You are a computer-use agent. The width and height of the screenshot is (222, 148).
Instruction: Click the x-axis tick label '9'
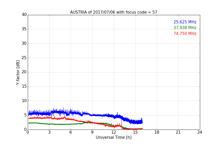point(92,132)
